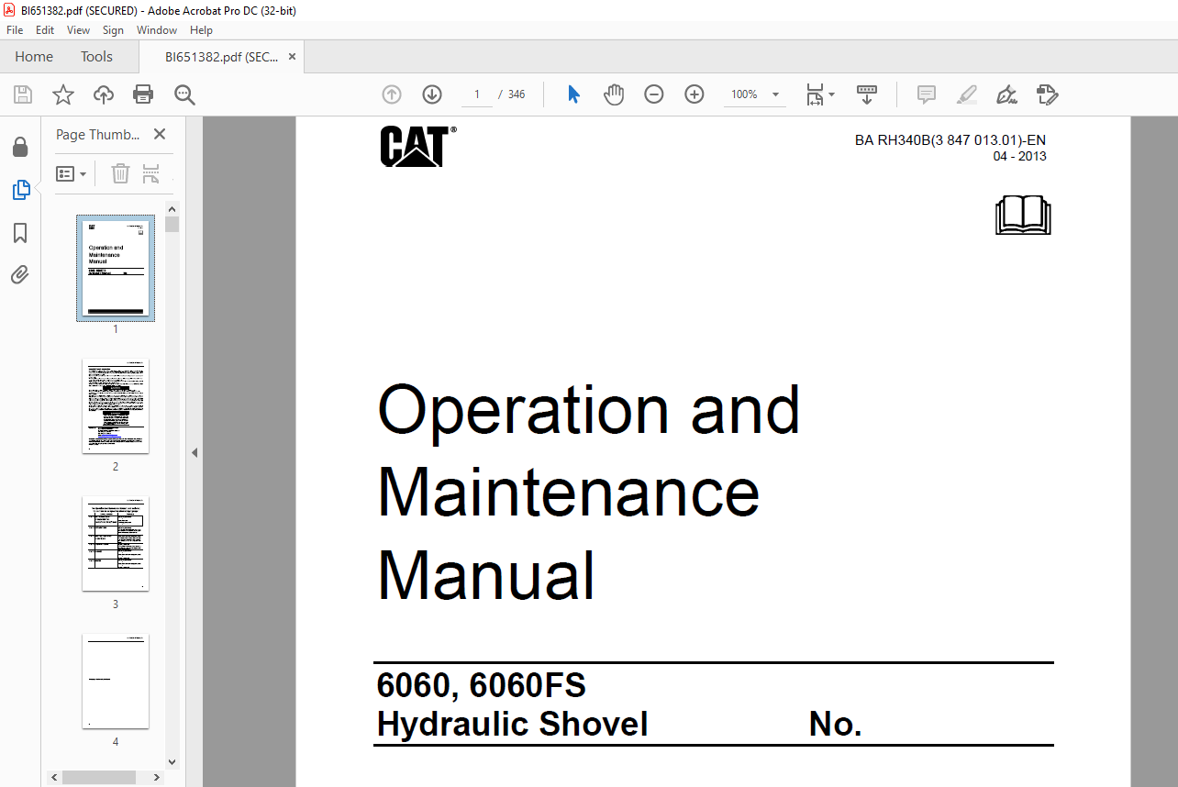
Task: Select the Highlight text pen tool
Action: [x=967, y=94]
